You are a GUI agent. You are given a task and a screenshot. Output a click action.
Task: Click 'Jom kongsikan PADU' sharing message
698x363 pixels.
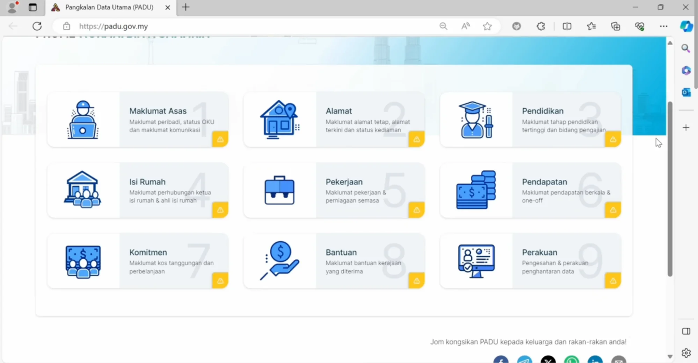click(528, 342)
